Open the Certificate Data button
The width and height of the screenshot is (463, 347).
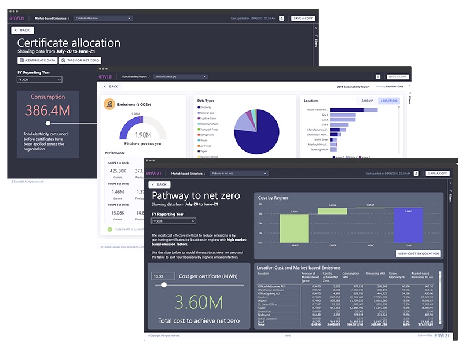(x=37, y=60)
